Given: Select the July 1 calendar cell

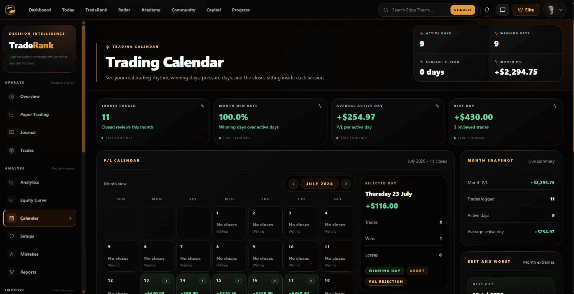Looking at the screenshot, I should (229, 222).
